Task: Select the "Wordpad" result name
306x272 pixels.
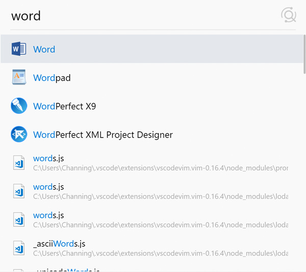Action: (52, 78)
